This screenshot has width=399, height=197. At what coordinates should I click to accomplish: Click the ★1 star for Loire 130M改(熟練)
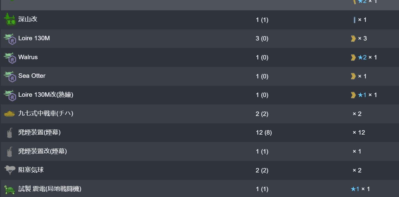click(362, 95)
